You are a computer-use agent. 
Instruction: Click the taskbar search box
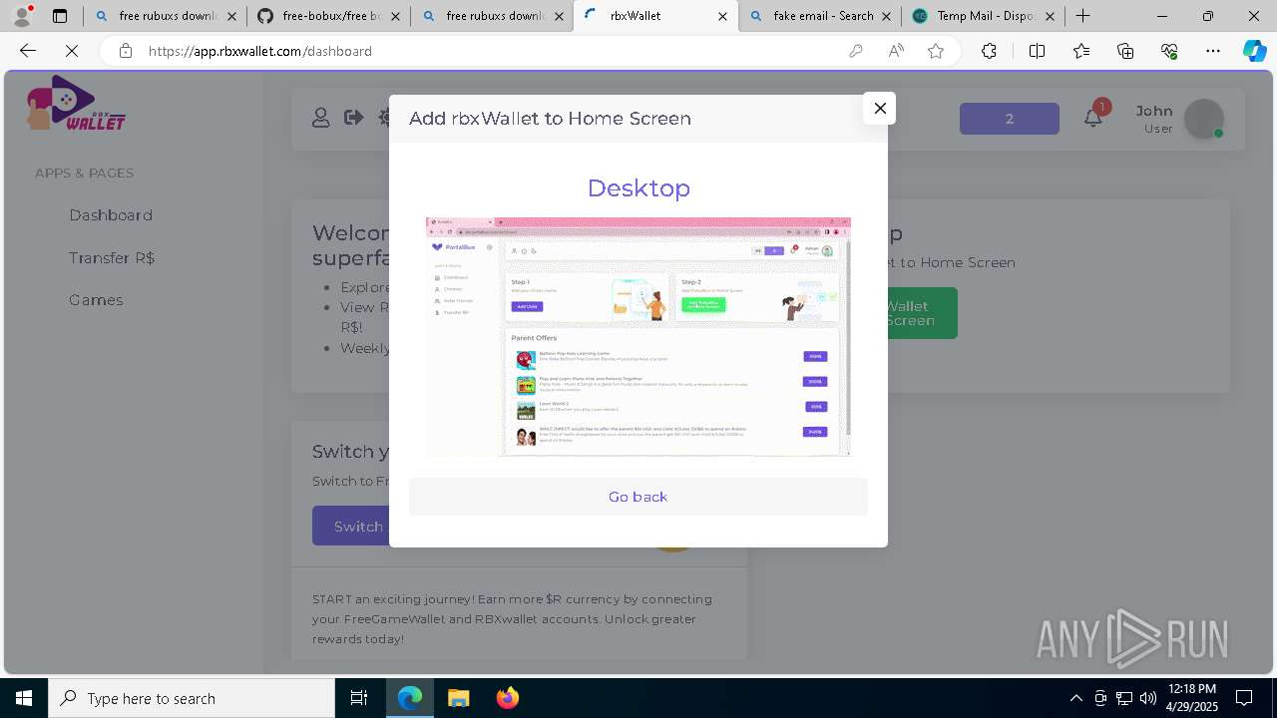[192, 698]
